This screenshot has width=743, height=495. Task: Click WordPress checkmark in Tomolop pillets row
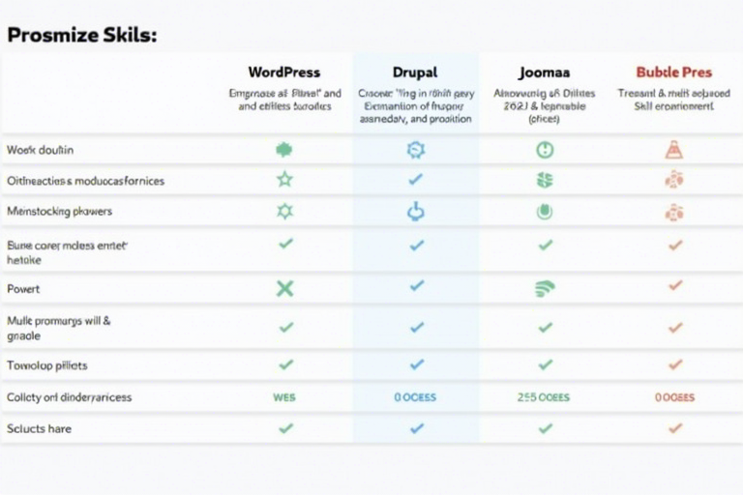point(285,364)
